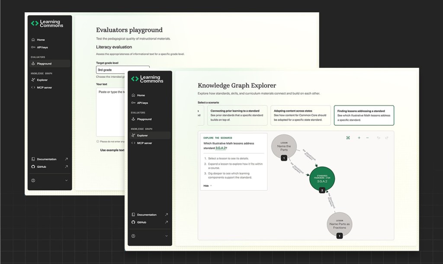
Task: Click MCP server code icon in Evaluators window
Action: (33, 87)
